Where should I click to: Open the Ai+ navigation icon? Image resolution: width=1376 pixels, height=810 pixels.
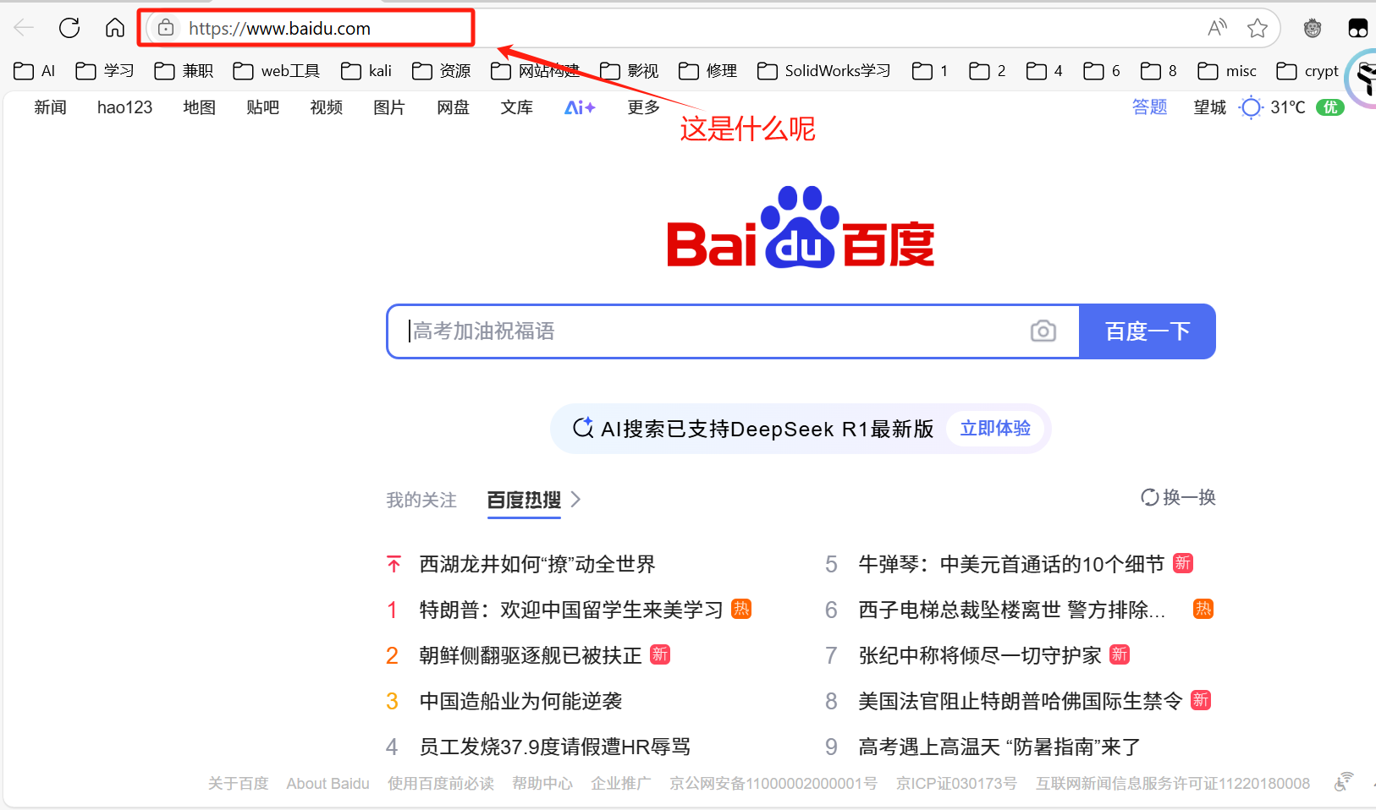pos(580,107)
